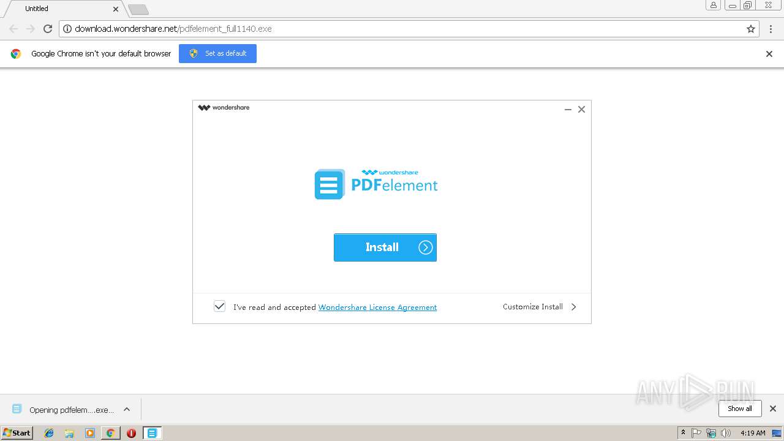Click the Wondershare logo in installer header

(224, 108)
